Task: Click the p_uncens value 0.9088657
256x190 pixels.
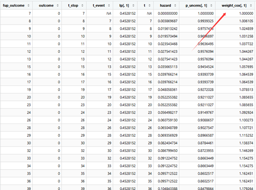Action: point(206,120)
